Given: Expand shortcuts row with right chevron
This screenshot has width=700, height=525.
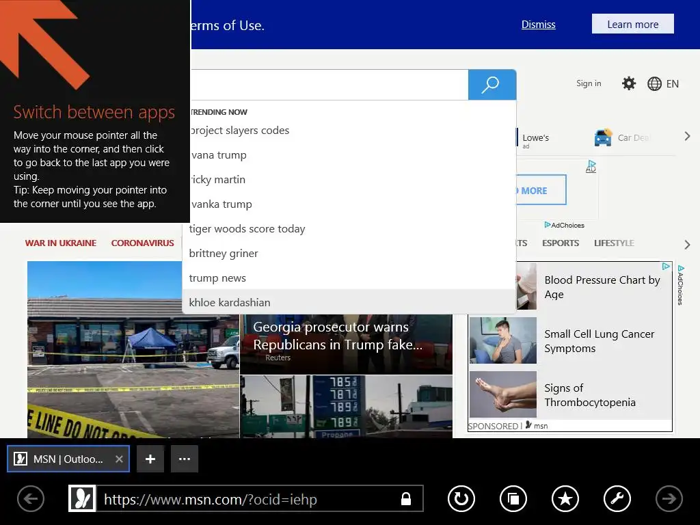Looking at the screenshot, I should (687, 137).
